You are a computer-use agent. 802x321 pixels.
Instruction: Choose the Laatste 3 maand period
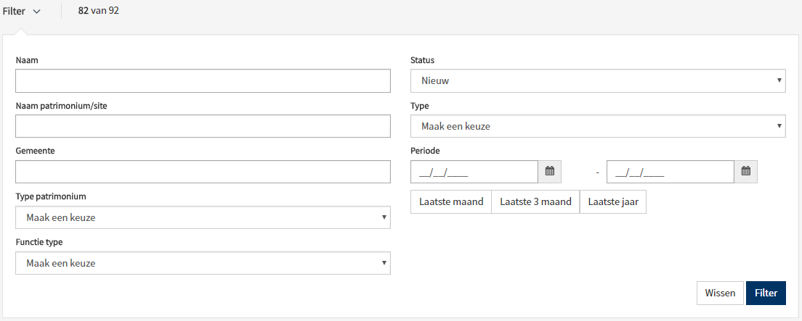[535, 202]
